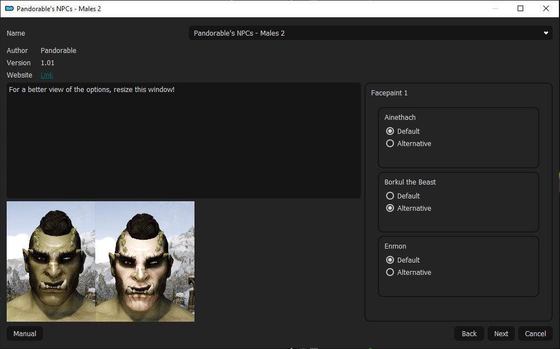Viewport: 560px width, 349px height.
Task: Cancel the installer
Action: pos(535,333)
